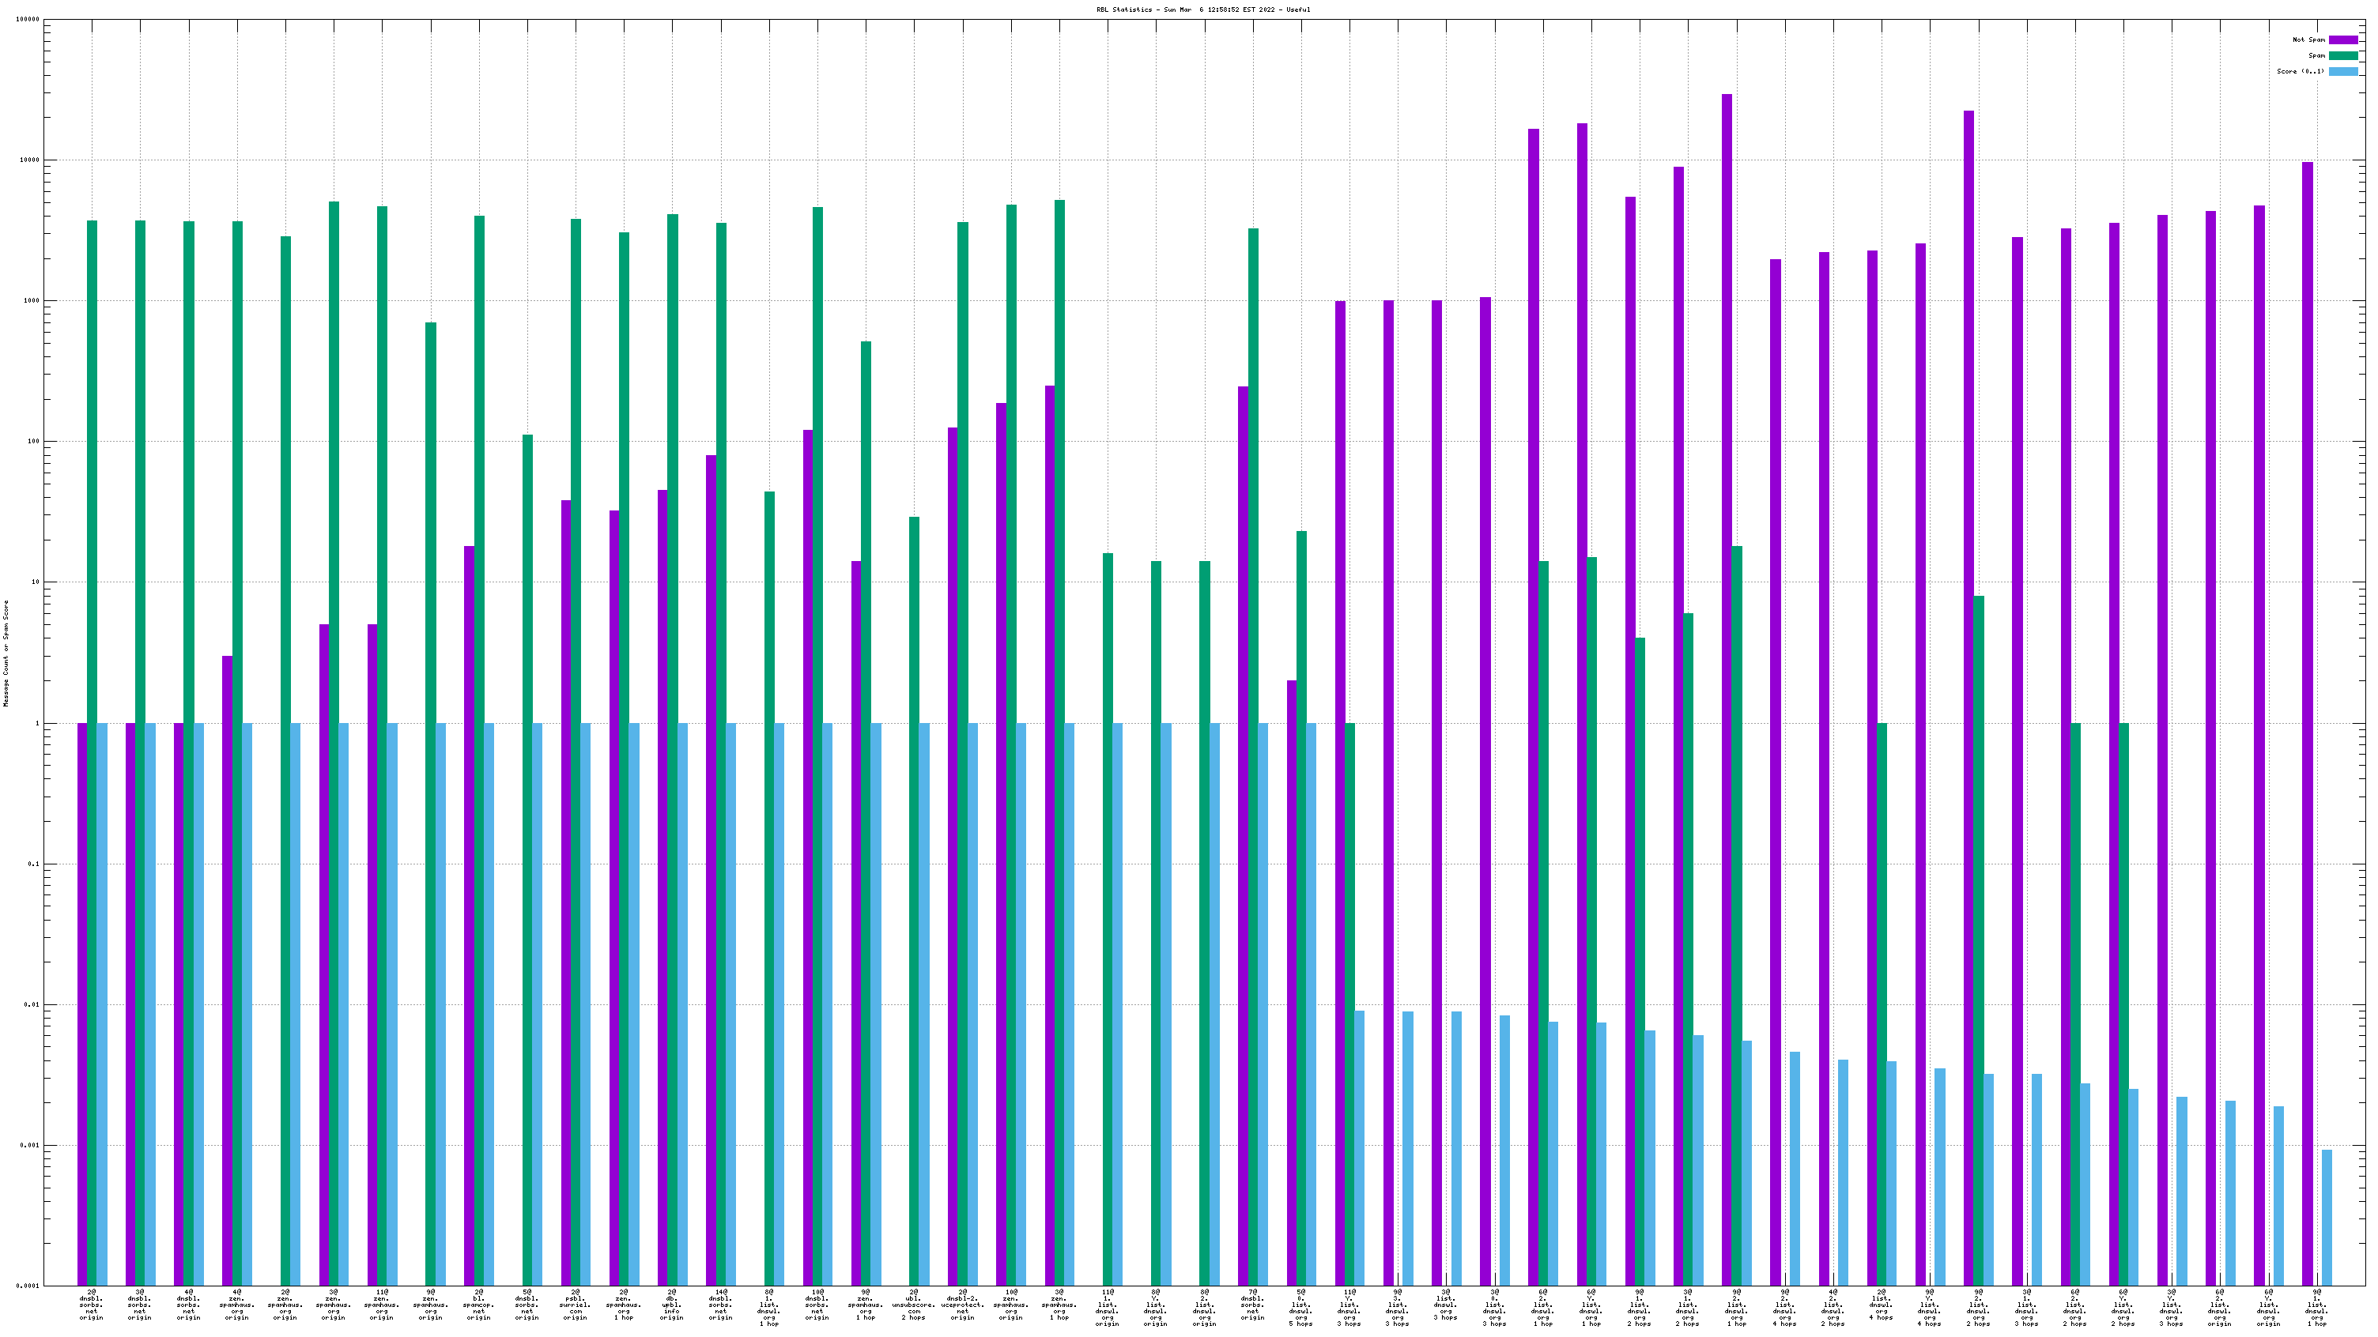Click the 0.0001 y-axis tick label
The image size is (2378, 1337).
click(x=29, y=1286)
